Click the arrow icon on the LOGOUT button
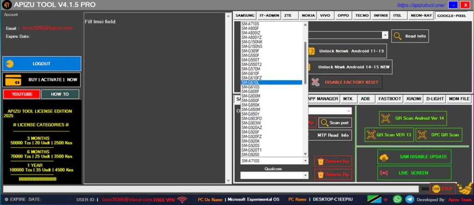The height and width of the screenshot is (205, 474). [x=10, y=64]
